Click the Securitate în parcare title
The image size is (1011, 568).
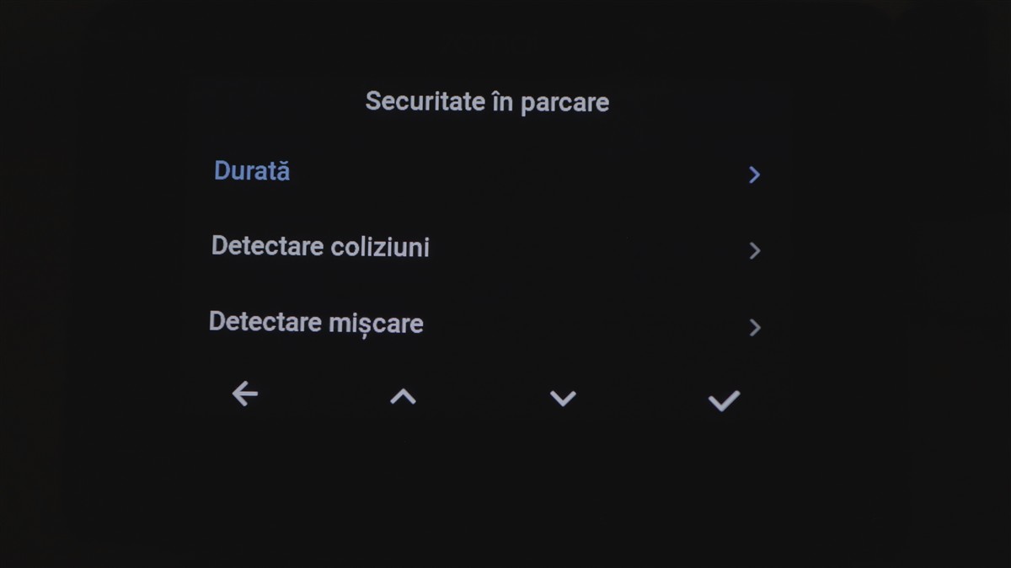tap(487, 102)
